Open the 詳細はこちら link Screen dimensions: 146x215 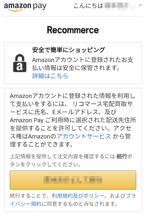coord(50,76)
